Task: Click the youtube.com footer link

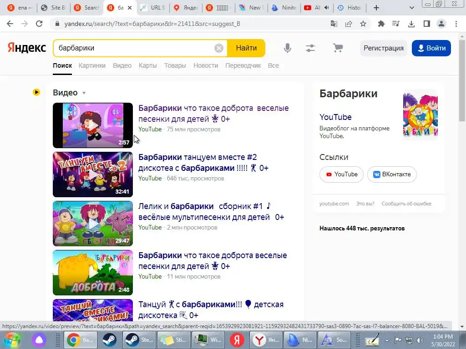Action: 334,204
